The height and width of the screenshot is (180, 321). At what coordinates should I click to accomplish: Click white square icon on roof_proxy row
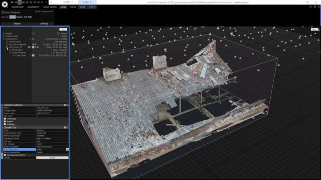(x=33, y=47)
